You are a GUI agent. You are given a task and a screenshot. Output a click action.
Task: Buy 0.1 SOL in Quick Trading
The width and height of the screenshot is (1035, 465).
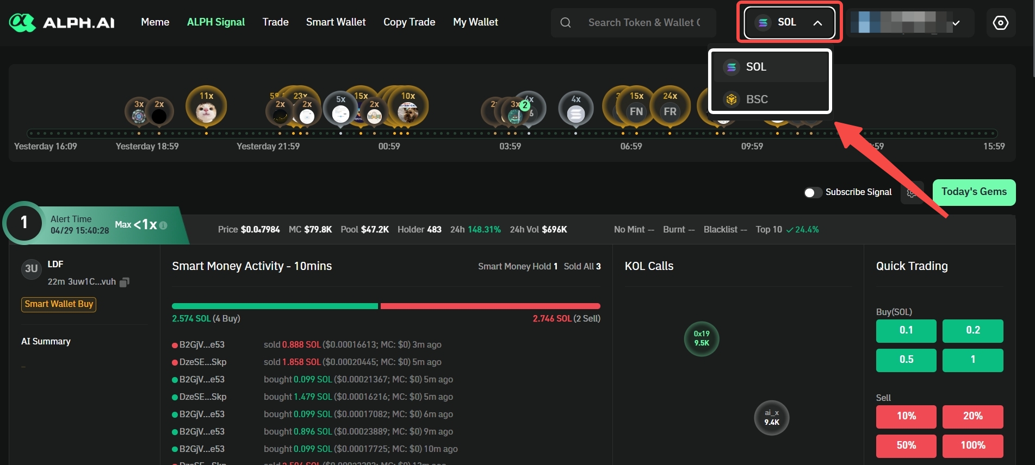click(906, 330)
